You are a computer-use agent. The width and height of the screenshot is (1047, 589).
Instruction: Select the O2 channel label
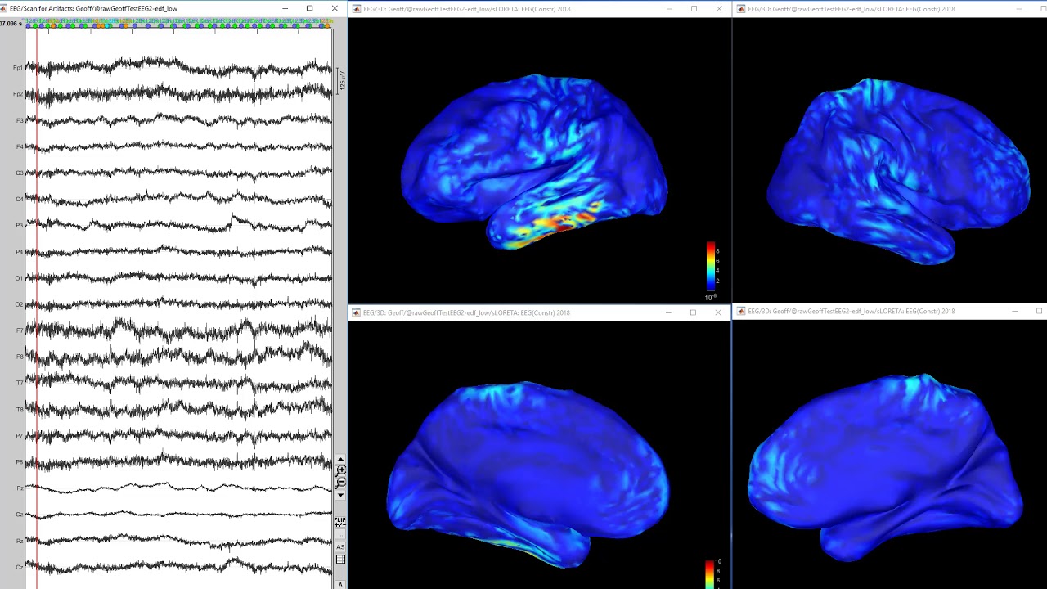(x=20, y=304)
